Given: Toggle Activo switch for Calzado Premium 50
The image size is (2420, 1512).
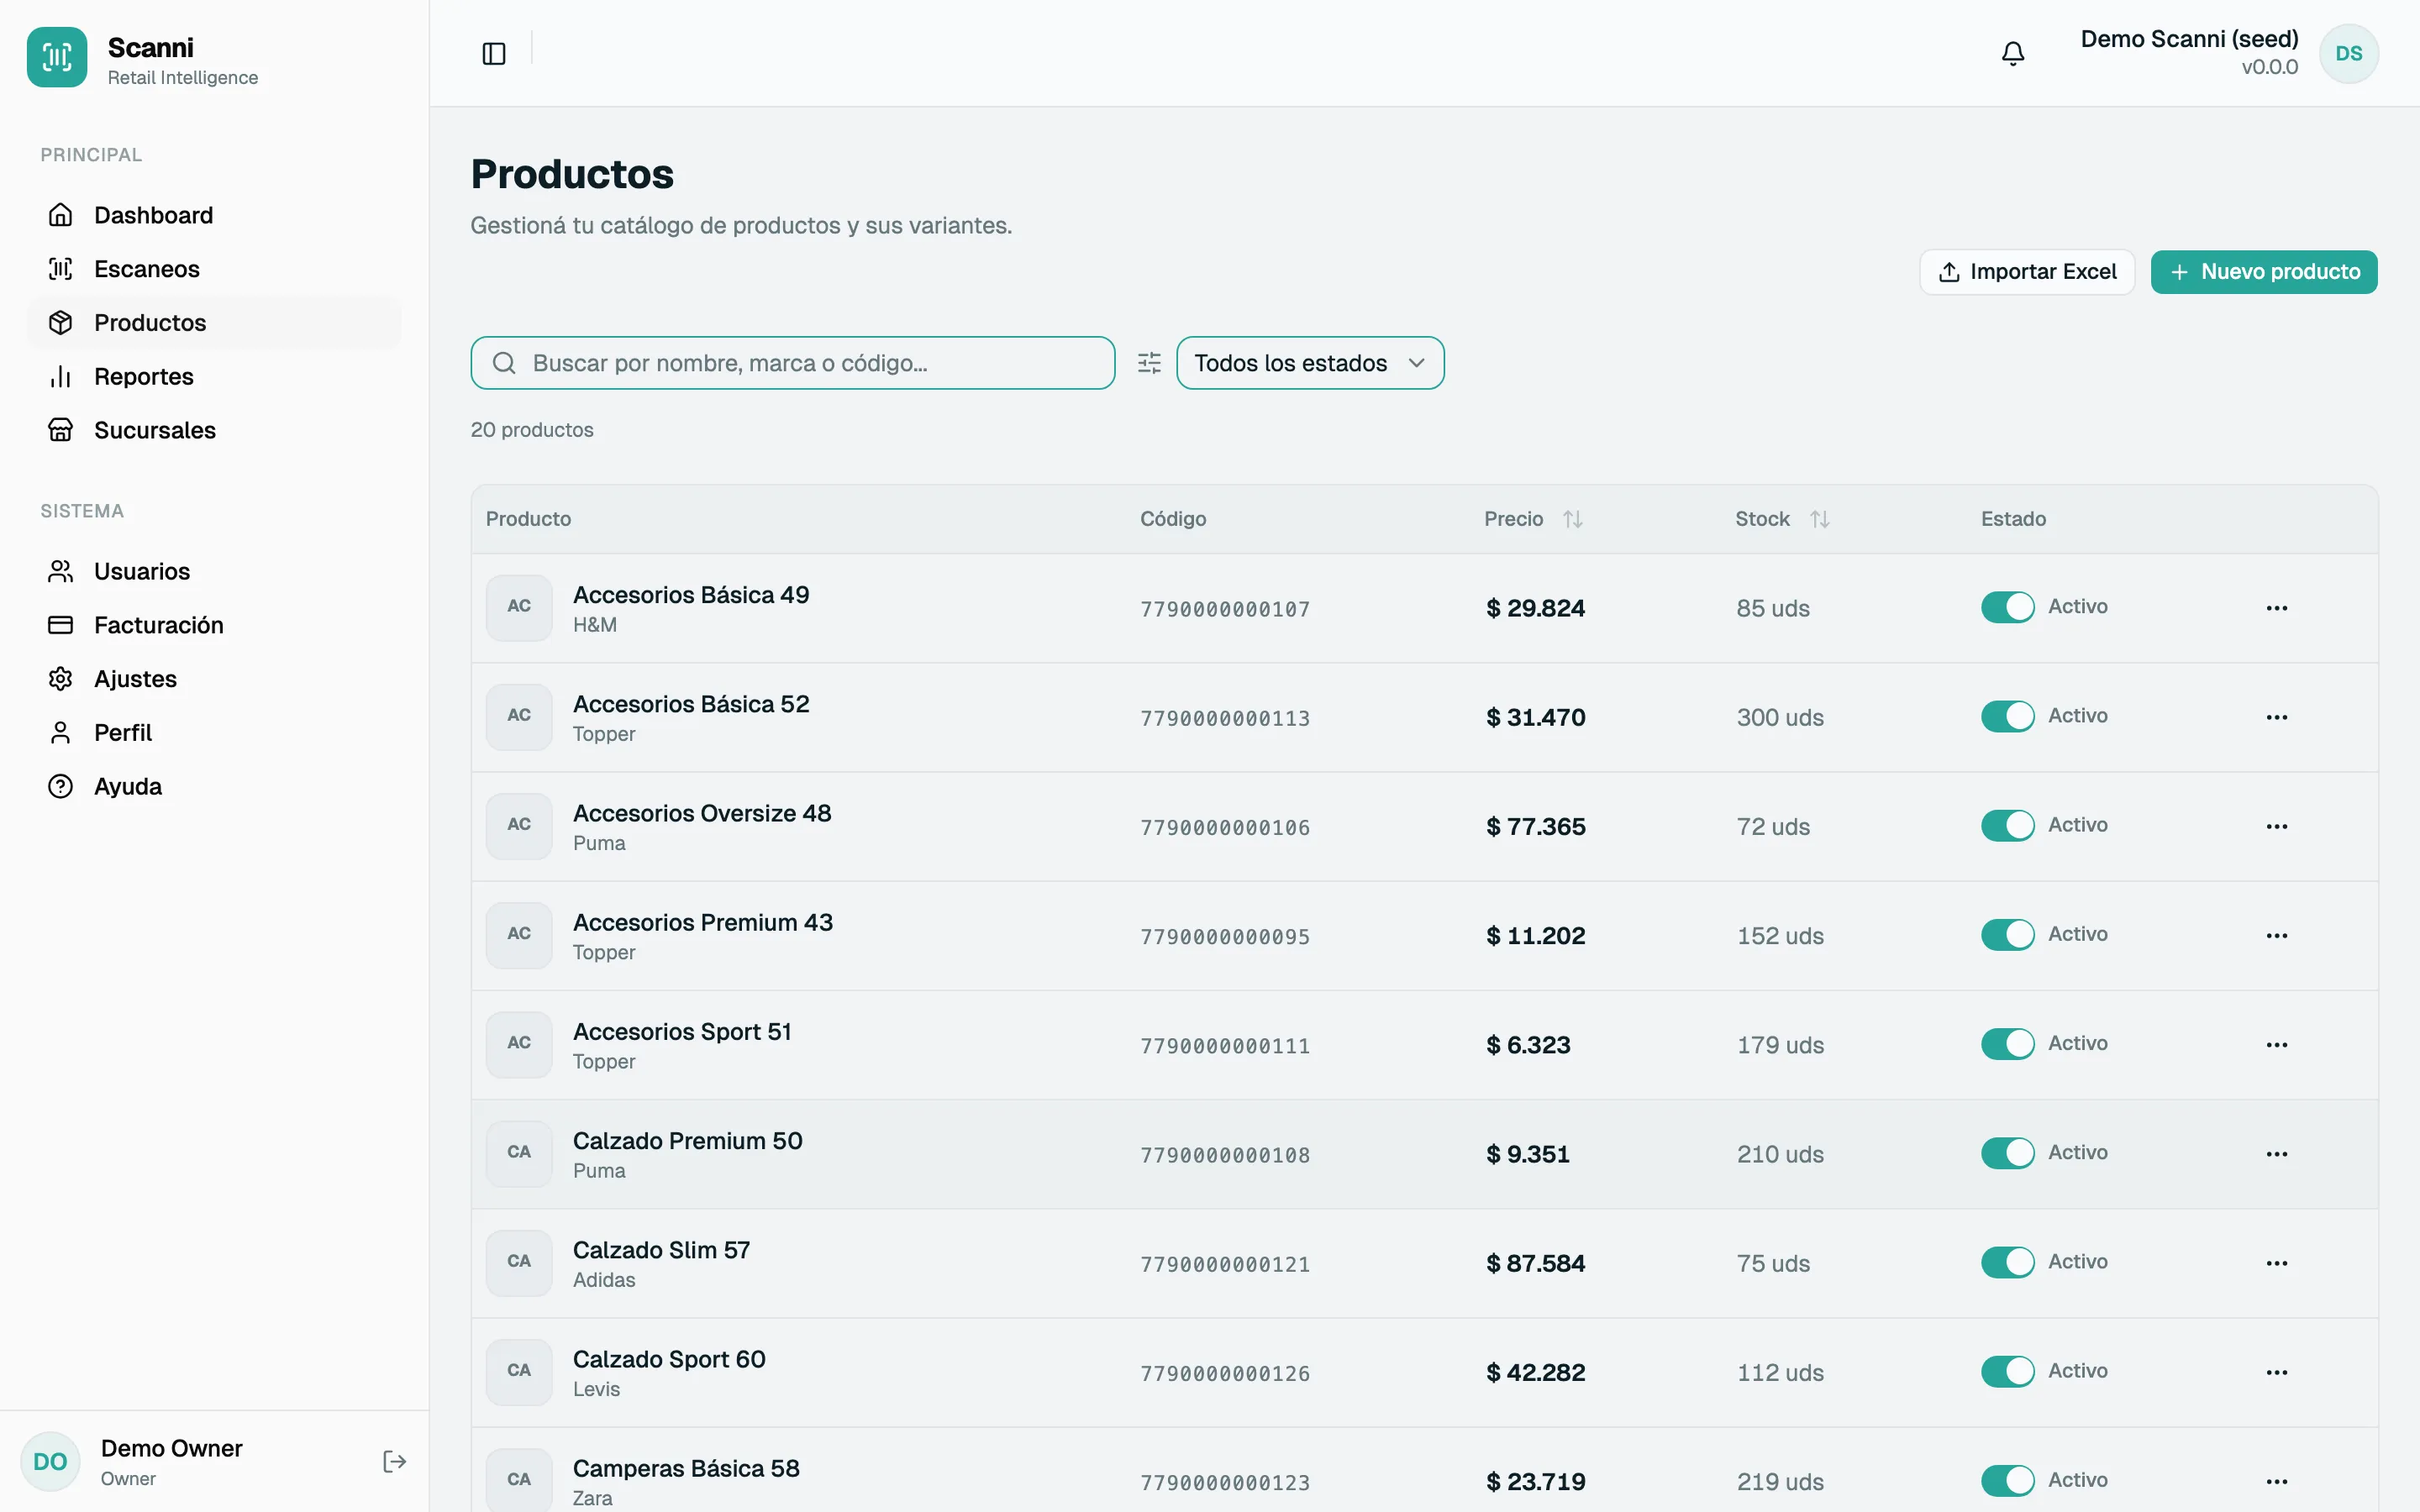Looking at the screenshot, I should coord(2007,1153).
